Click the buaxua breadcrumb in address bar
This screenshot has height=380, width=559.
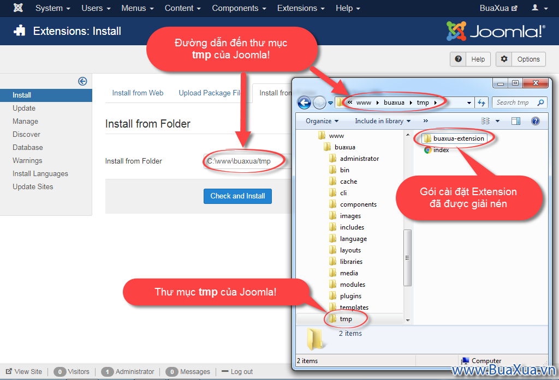tap(394, 102)
